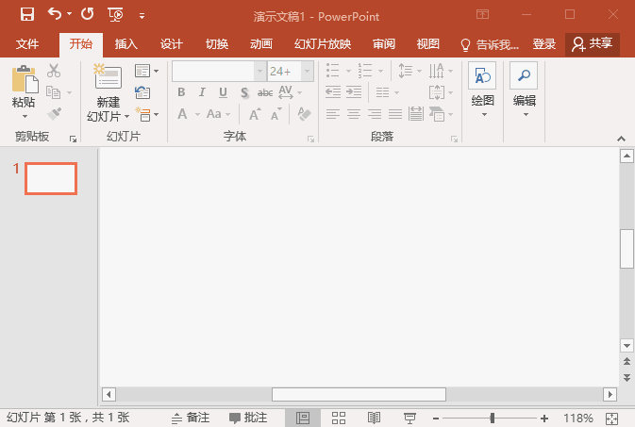Toggle Underline formatting
The image size is (635, 427).
[x=223, y=92]
